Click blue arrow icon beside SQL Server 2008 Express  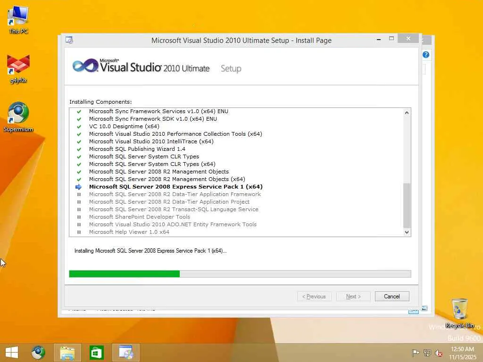pyautogui.click(x=79, y=187)
